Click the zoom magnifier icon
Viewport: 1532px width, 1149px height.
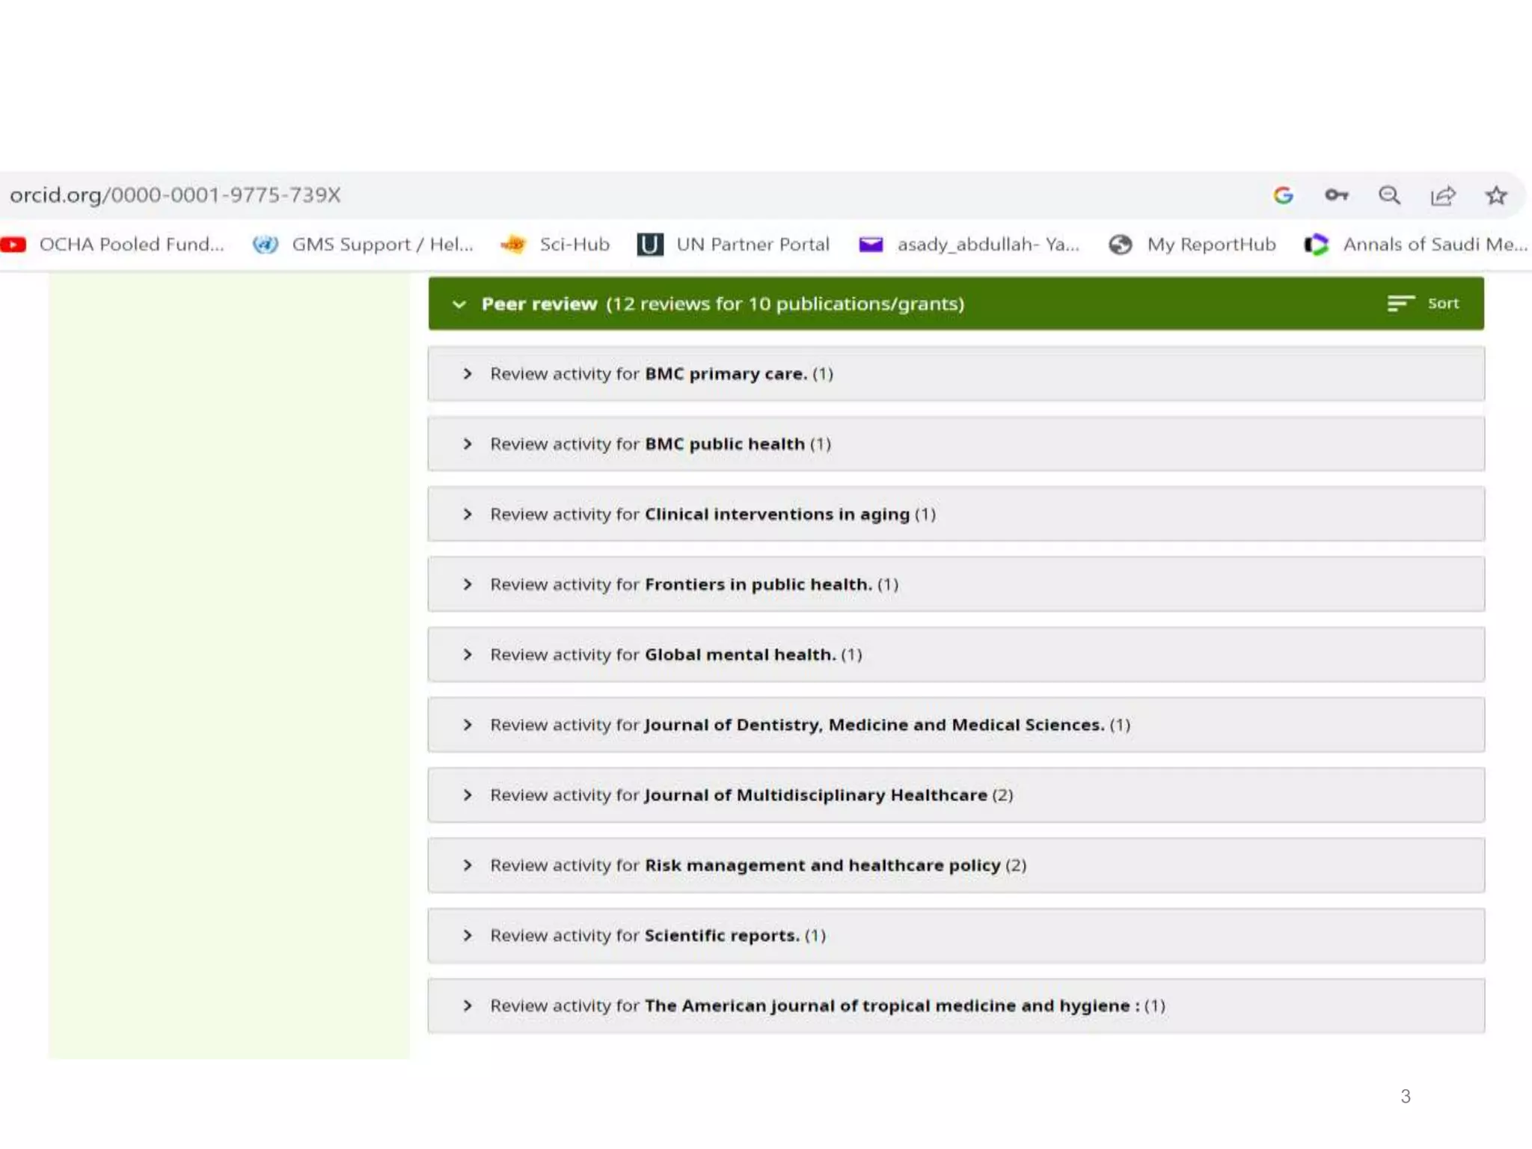pyautogui.click(x=1389, y=195)
